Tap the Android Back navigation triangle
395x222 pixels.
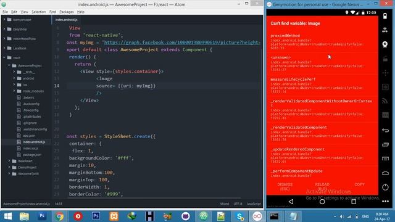[291, 202]
